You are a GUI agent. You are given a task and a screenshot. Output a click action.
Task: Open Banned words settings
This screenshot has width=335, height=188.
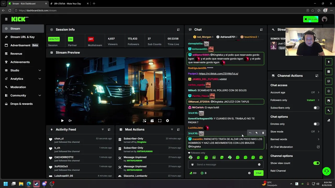[x=295, y=139]
